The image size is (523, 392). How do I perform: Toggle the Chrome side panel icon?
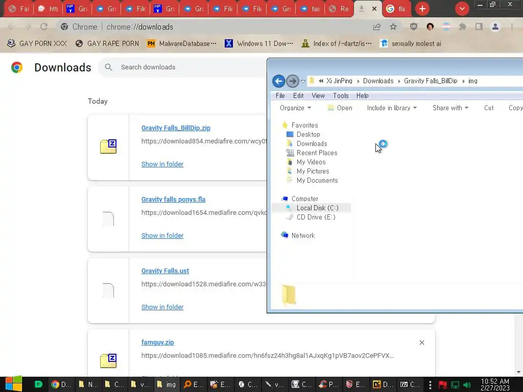tap(479, 27)
